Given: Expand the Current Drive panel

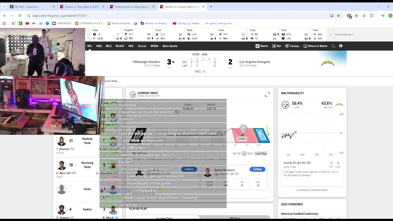Looking at the screenshot, I should [x=267, y=95].
